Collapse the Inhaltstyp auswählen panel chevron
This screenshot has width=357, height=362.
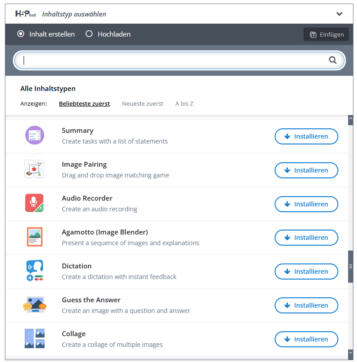pos(339,14)
